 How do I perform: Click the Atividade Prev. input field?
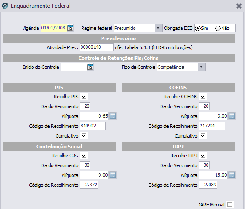click(96, 47)
